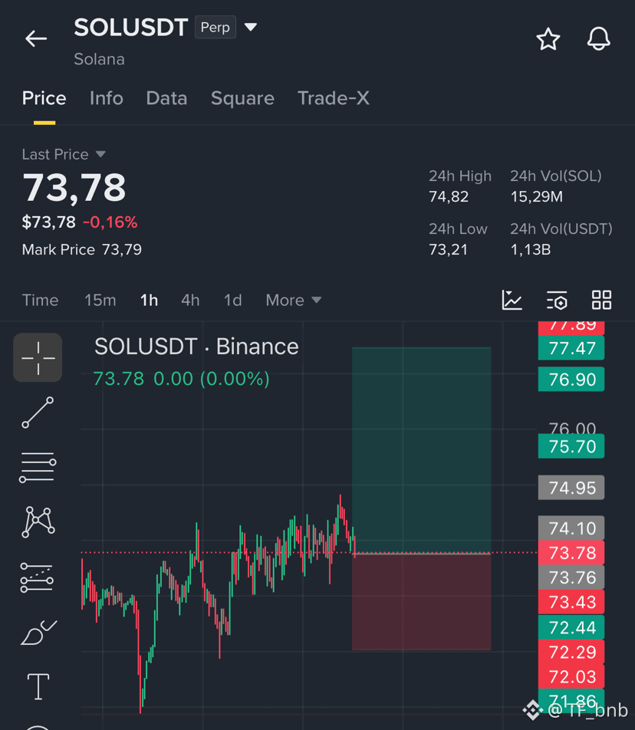
Task: Choose the Fibonacci retracement tool
Action: [38, 467]
